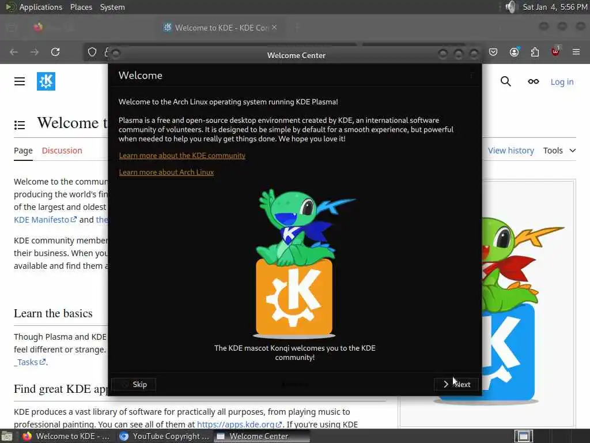590x443 pixels.
Task: Click Log in on KDE wiki
Action: click(562, 82)
